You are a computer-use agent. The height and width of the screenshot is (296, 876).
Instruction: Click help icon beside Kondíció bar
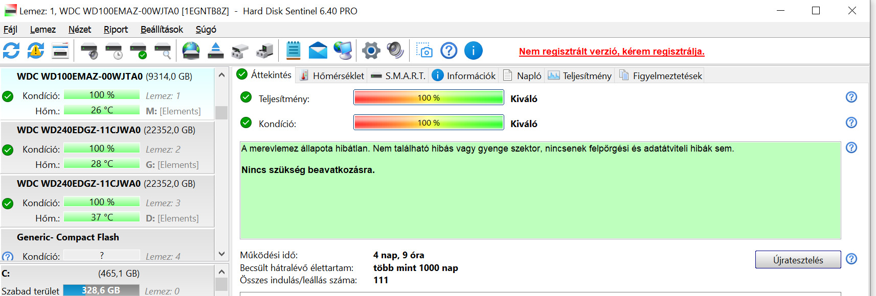click(851, 122)
